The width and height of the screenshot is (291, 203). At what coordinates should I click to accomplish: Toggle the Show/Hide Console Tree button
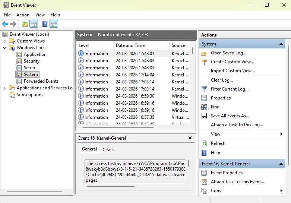point(34,24)
